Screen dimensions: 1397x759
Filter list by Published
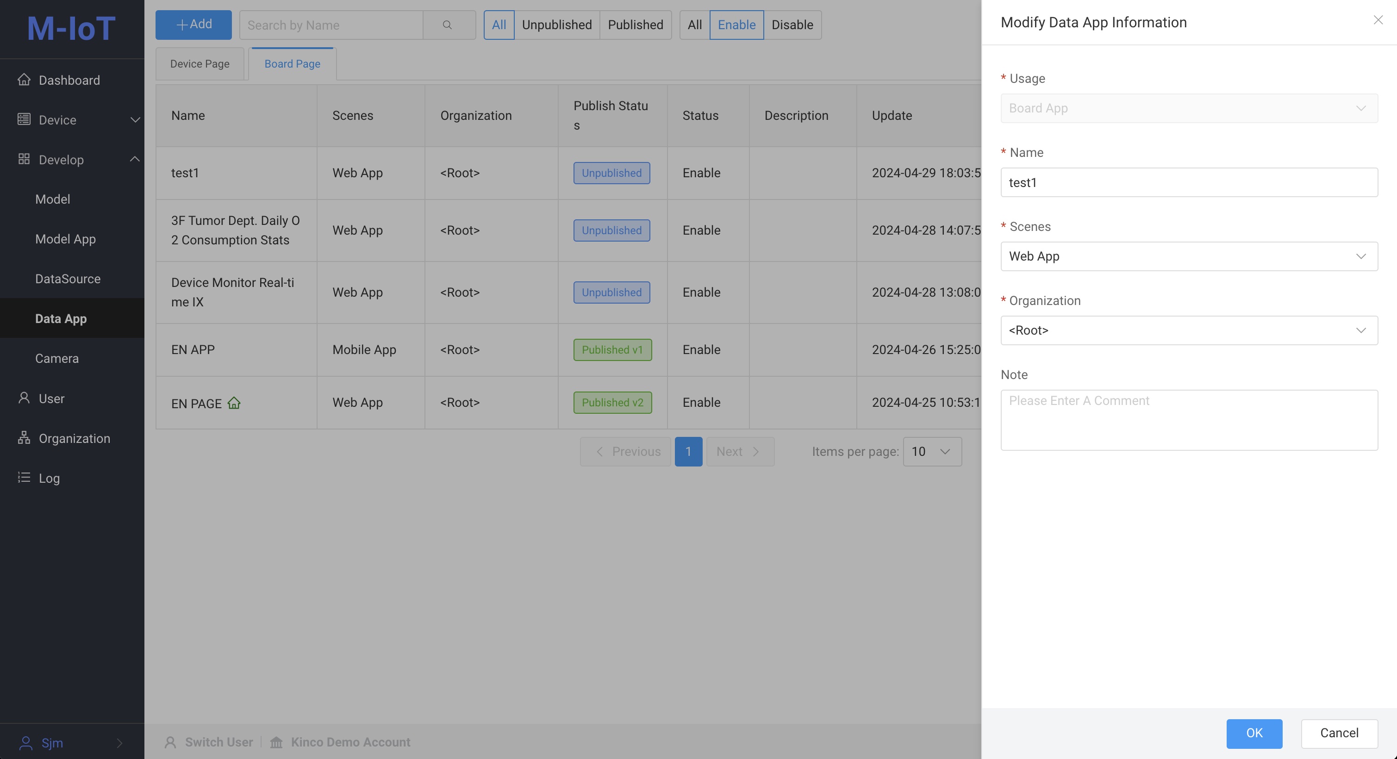click(636, 25)
